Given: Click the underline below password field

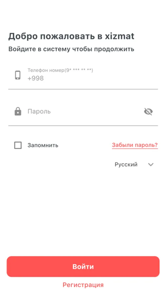Looking at the screenshot, I should 83,126.
